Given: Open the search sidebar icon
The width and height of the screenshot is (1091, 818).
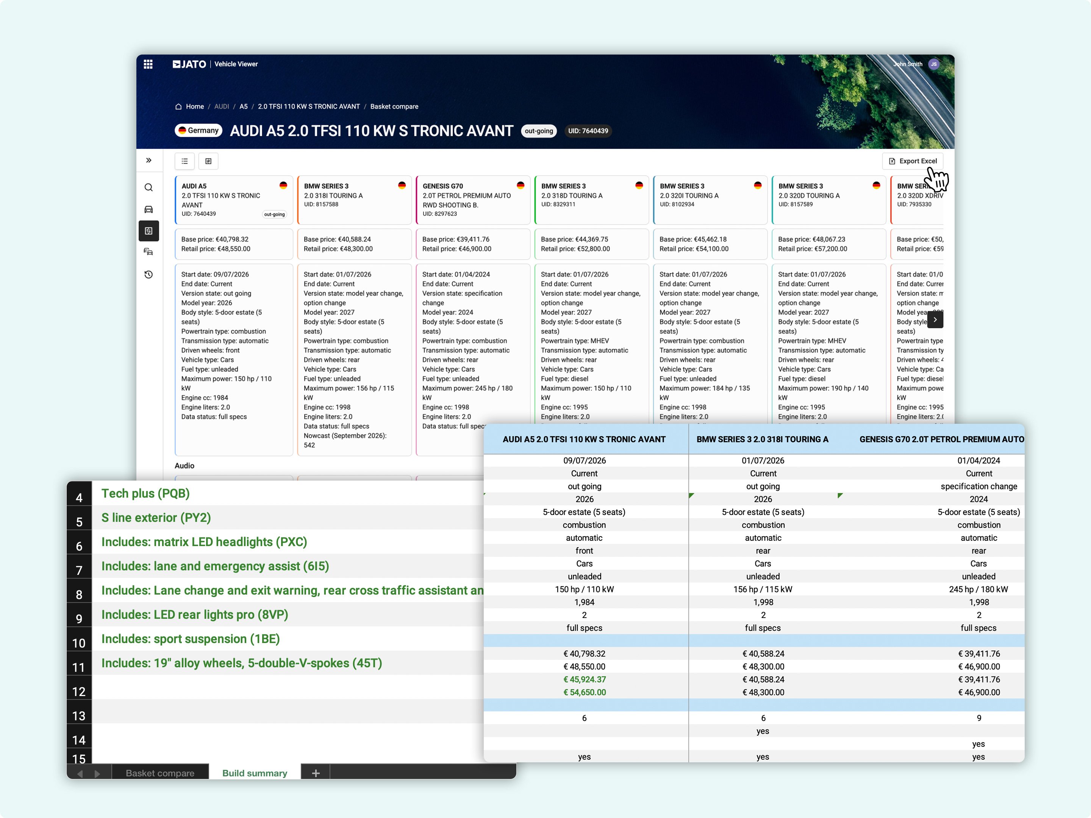Looking at the screenshot, I should [x=148, y=187].
